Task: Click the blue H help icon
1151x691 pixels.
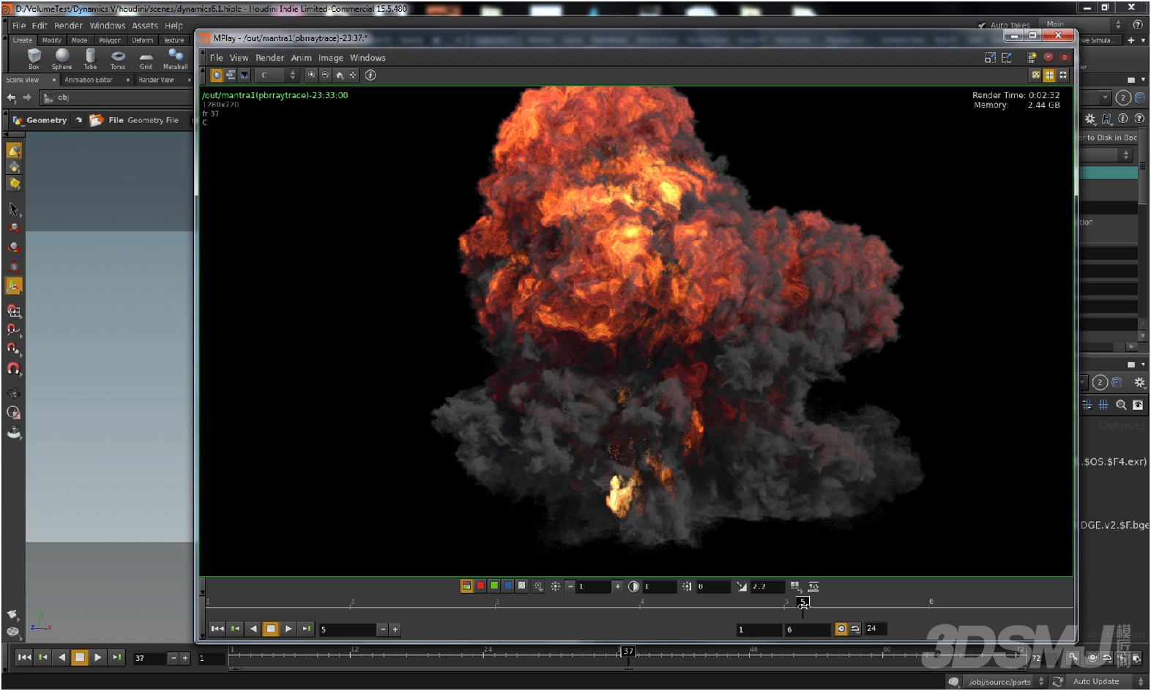Action: click(1106, 119)
